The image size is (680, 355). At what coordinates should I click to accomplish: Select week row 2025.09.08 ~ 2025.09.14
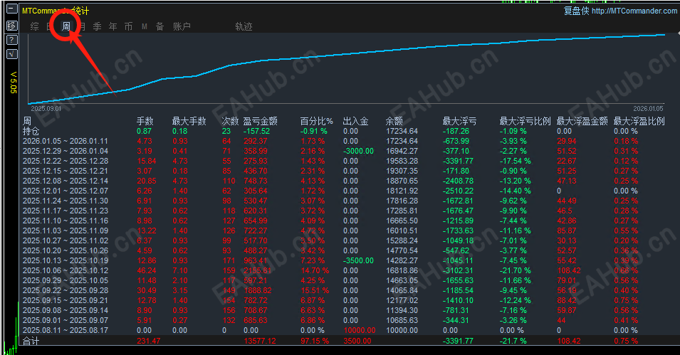coord(66,310)
